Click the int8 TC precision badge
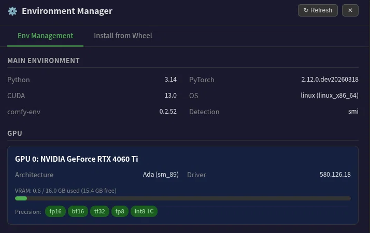Screen dimensions: 370x233 (144, 211)
